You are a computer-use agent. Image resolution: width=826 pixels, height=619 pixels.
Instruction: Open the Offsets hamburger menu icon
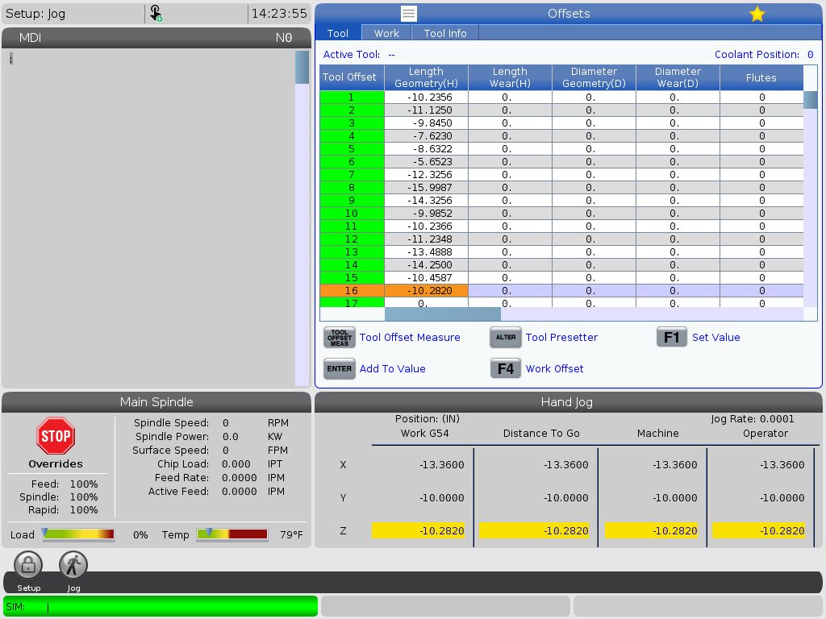[x=409, y=14]
